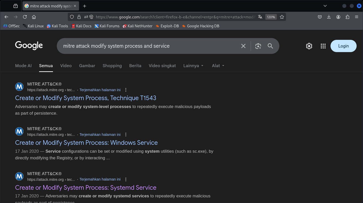The height and width of the screenshot is (203, 363).
Task: Switch to Berita results tab
Action: (x=135, y=66)
